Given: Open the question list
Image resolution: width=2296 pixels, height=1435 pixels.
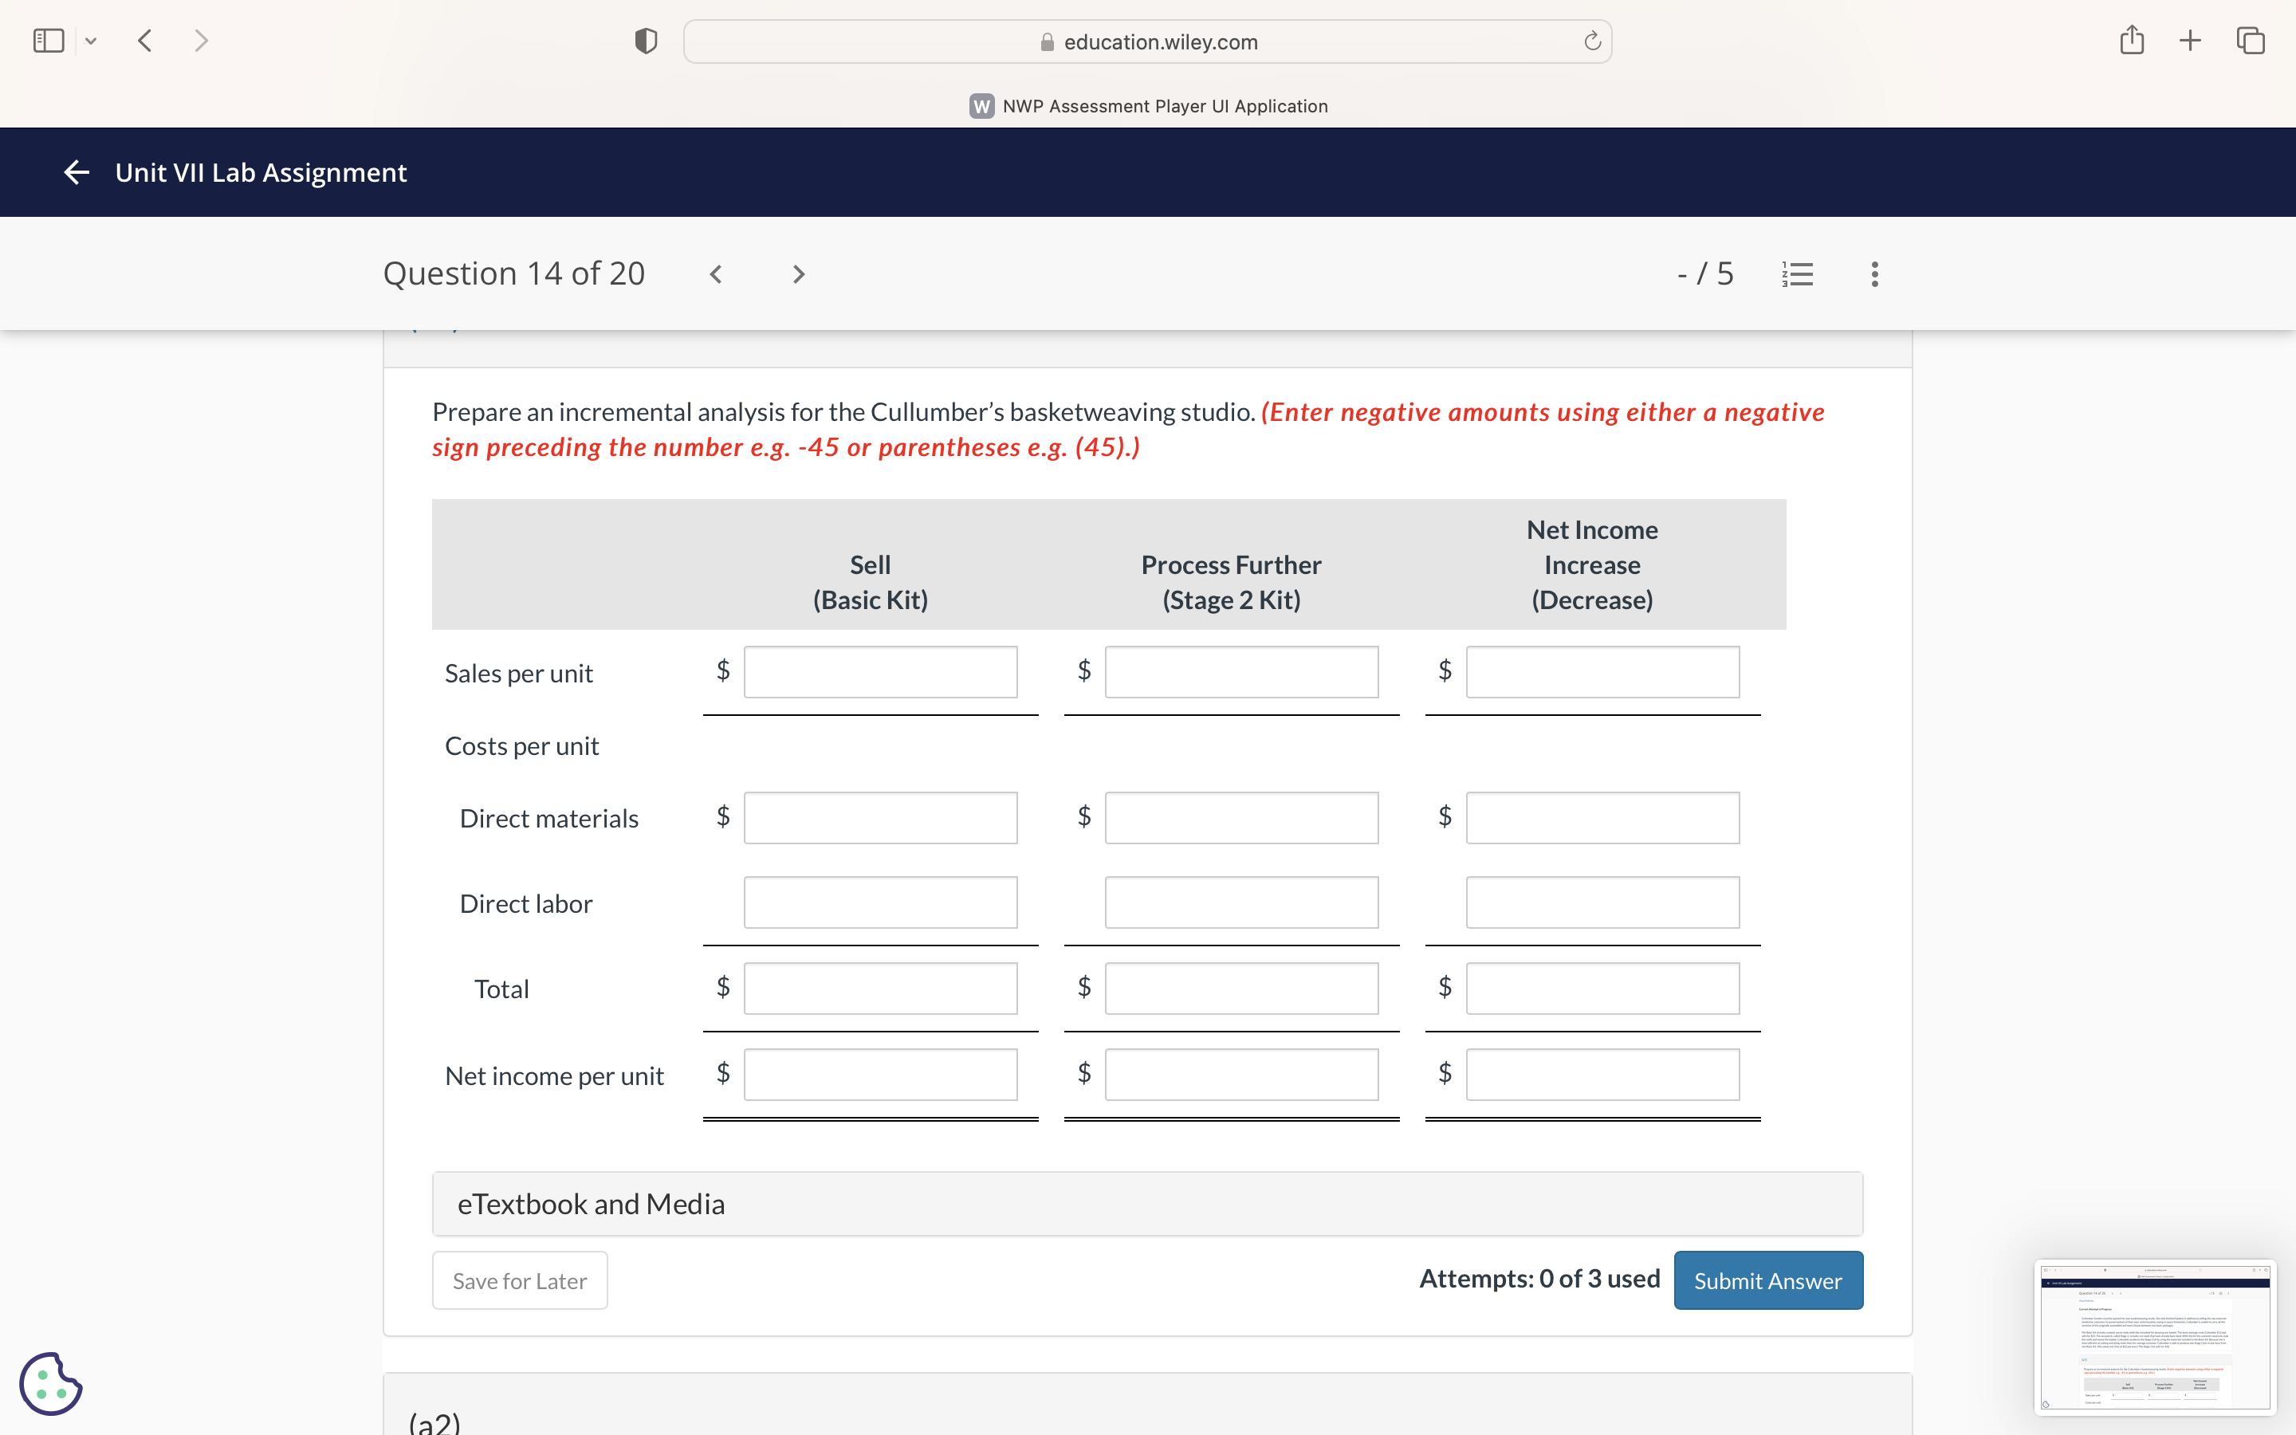Looking at the screenshot, I should (1797, 273).
